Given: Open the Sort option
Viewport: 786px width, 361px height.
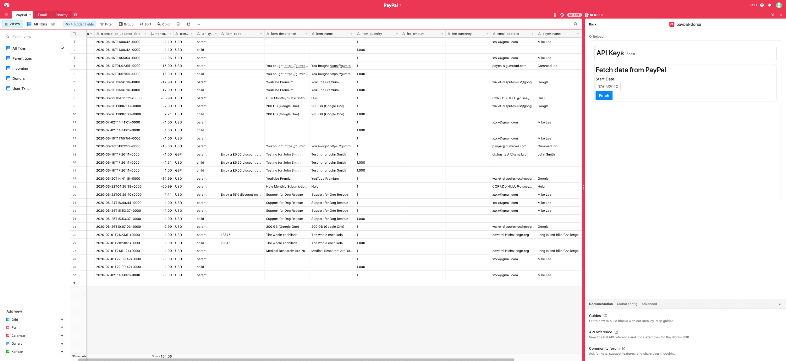Looking at the screenshot, I should pyautogui.click(x=146, y=24).
